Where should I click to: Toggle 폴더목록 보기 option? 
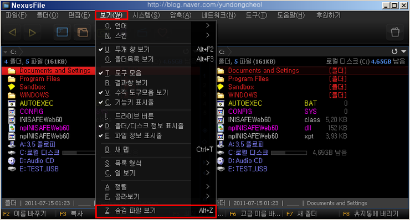point(157,59)
